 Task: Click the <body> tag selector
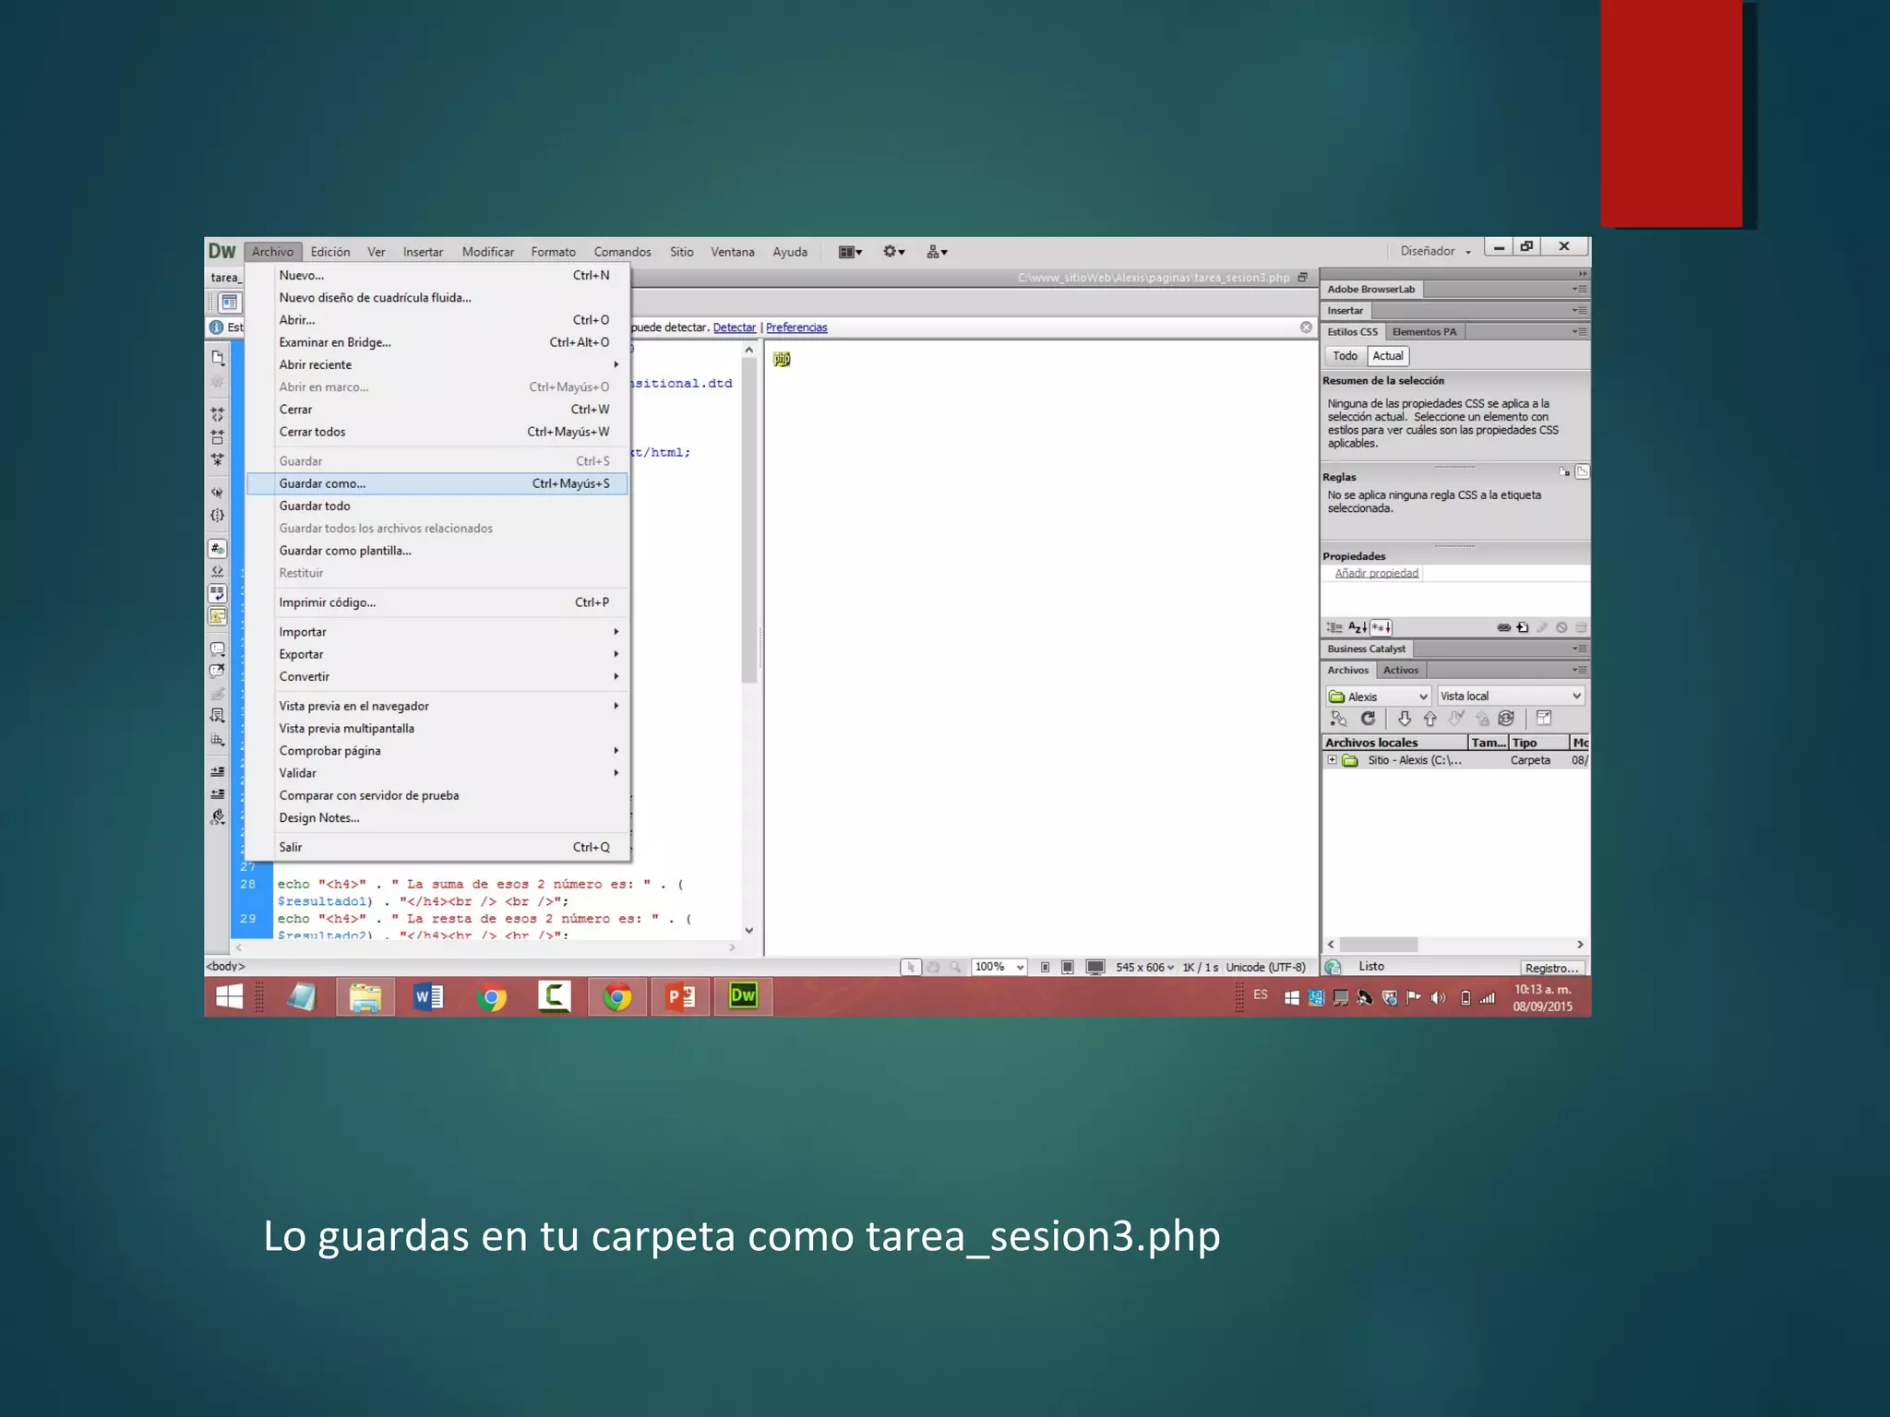coord(225,967)
